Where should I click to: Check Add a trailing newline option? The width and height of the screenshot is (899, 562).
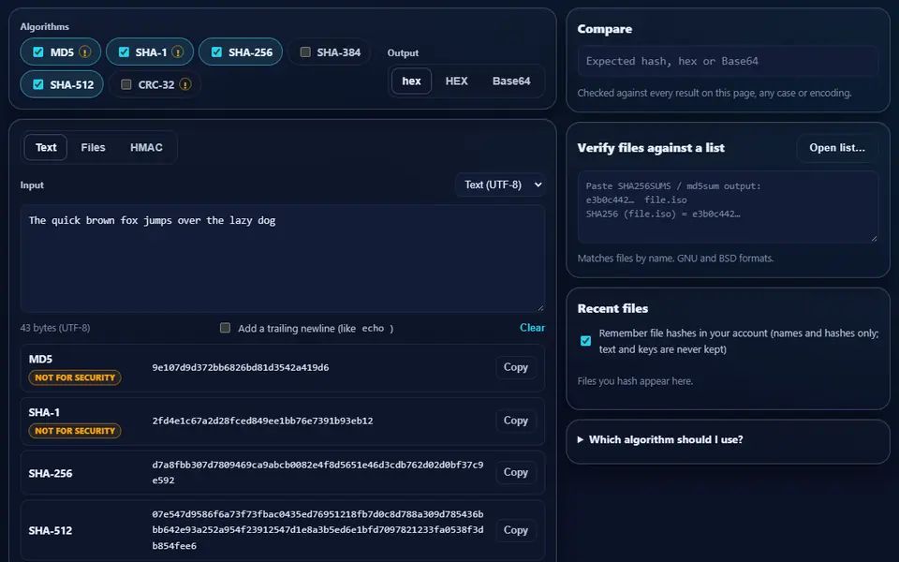point(226,328)
